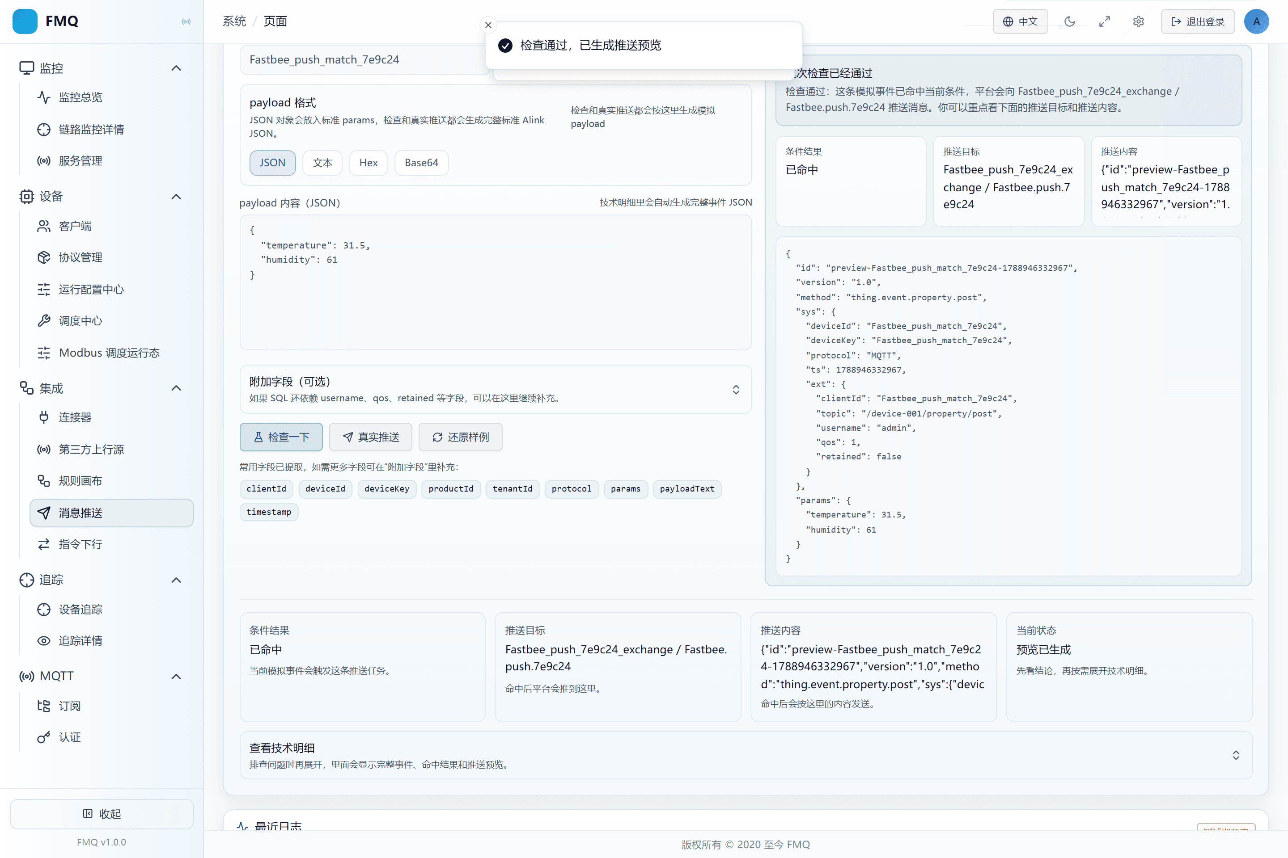Collapse the MQTT menu group
This screenshot has width=1288, height=858.
click(x=176, y=676)
